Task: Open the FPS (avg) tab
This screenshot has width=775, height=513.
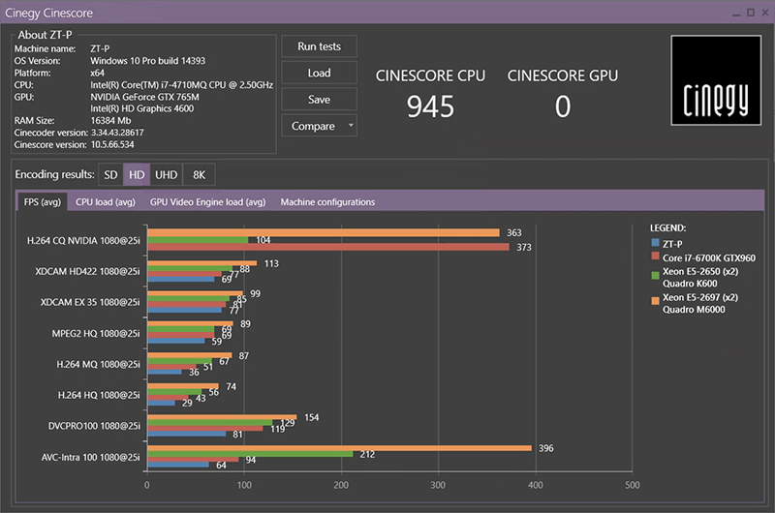Action: pos(42,202)
